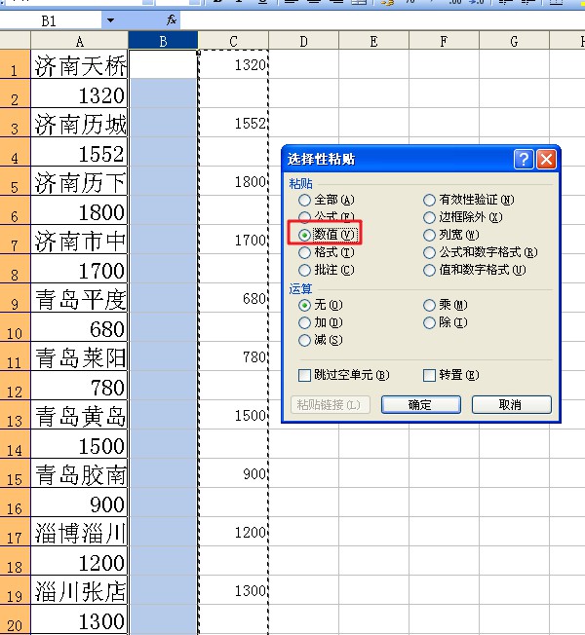Select the 乘(M) operation option

(x=446, y=305)
